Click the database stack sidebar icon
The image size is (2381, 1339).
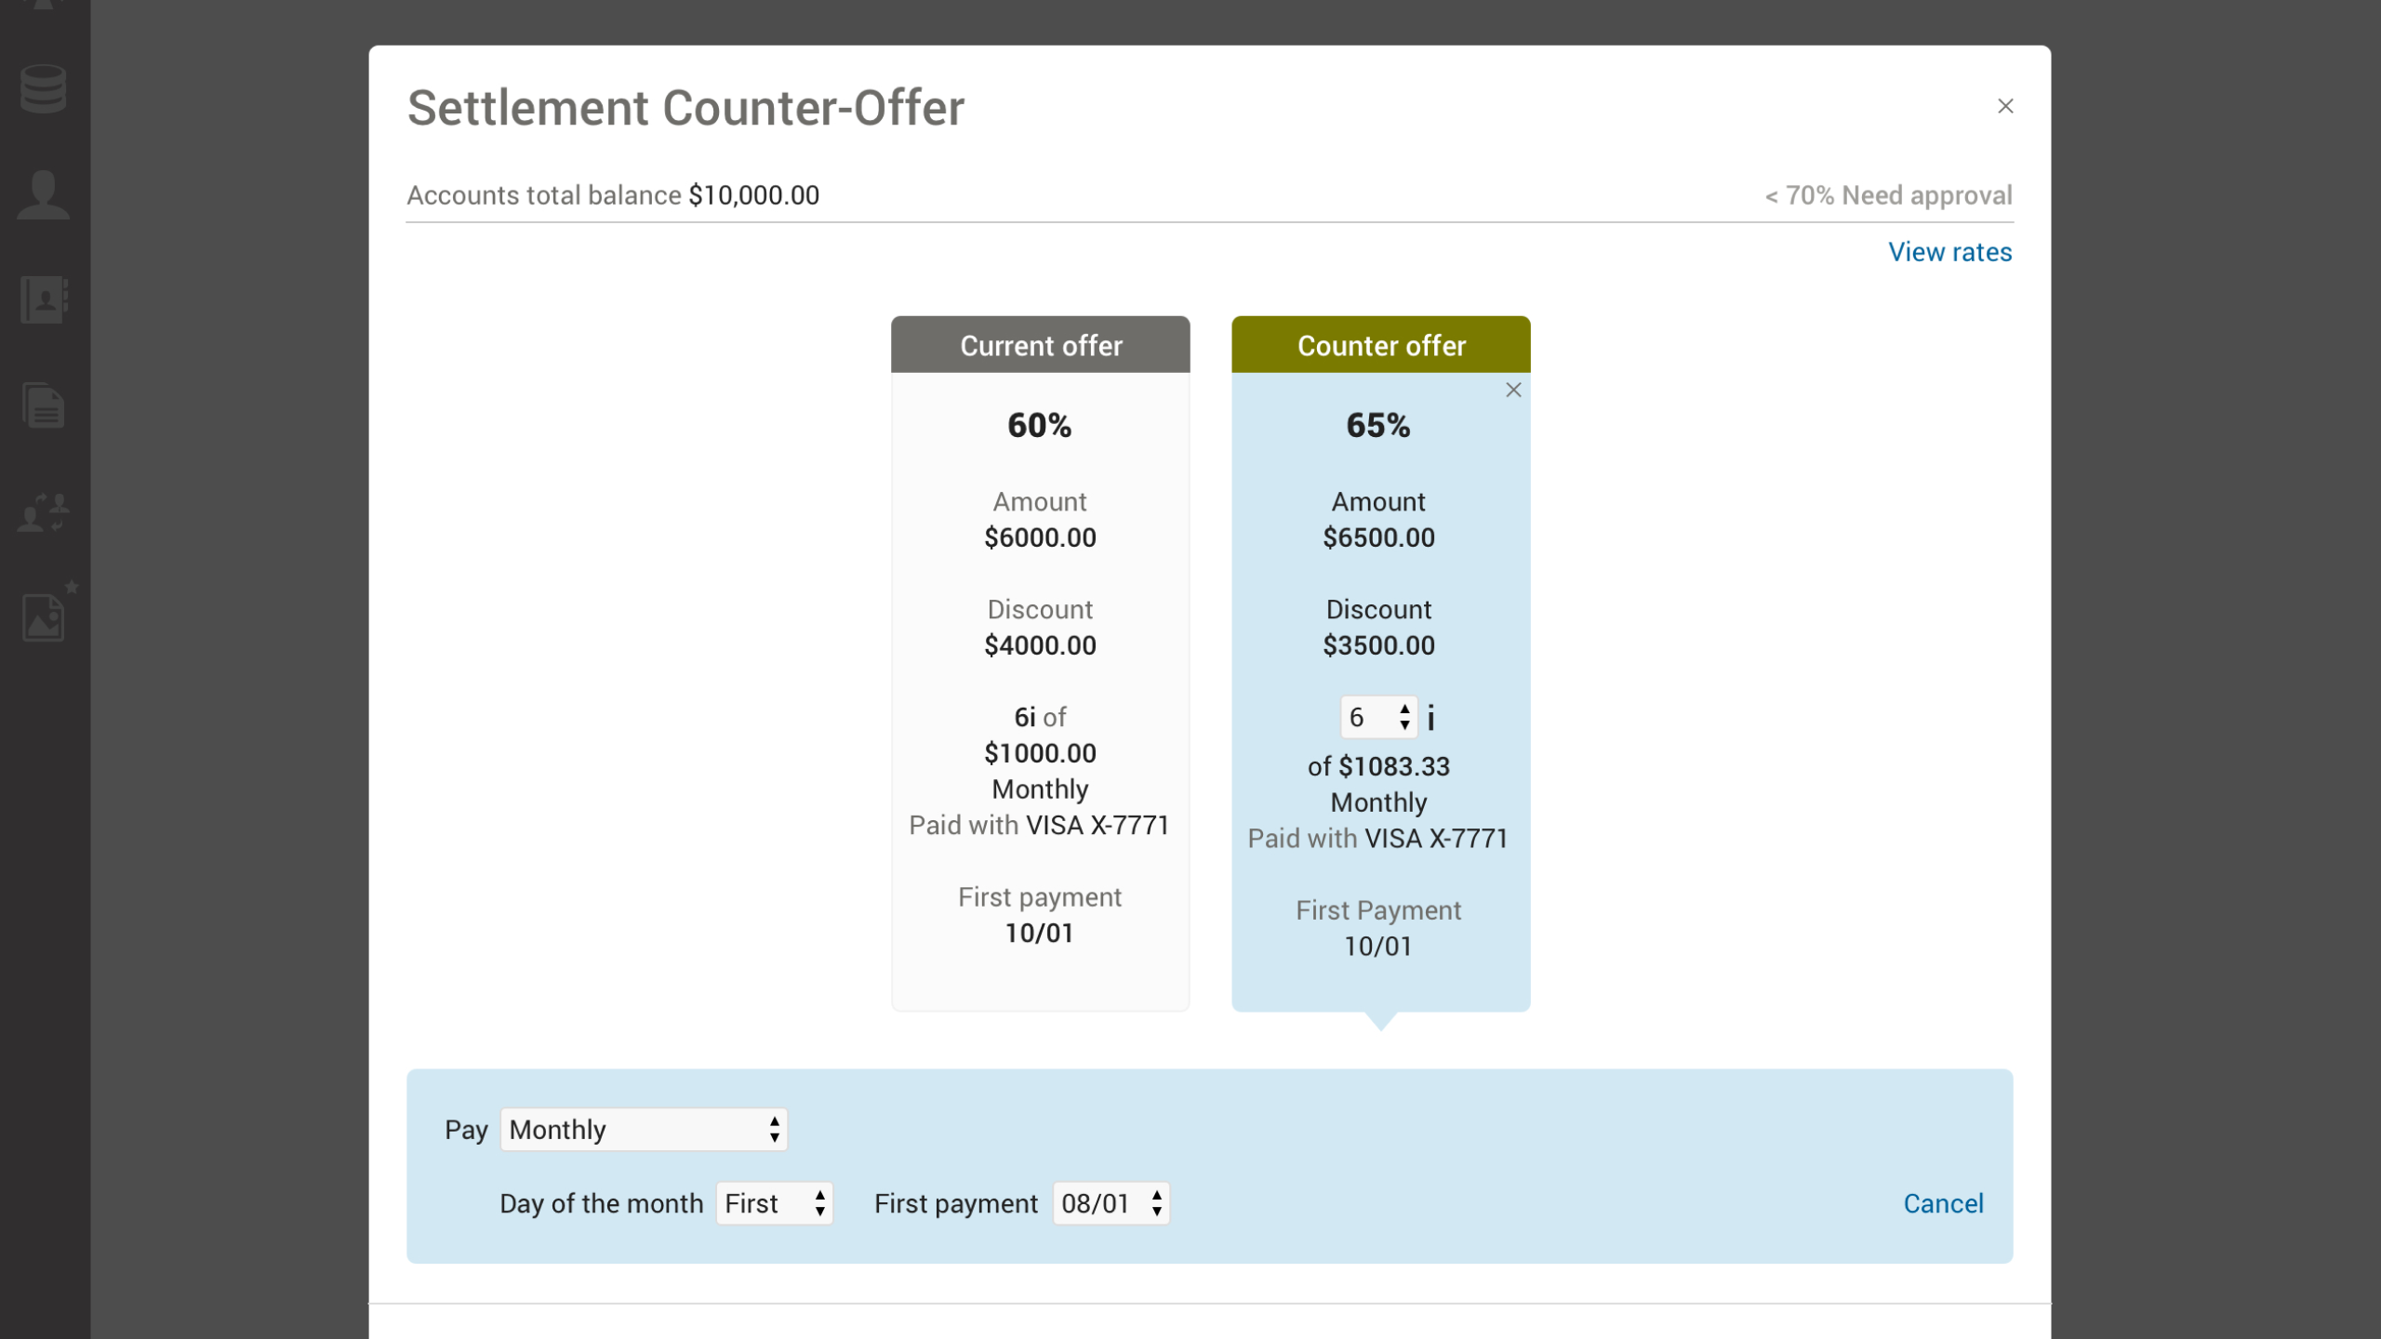[43, 88]
